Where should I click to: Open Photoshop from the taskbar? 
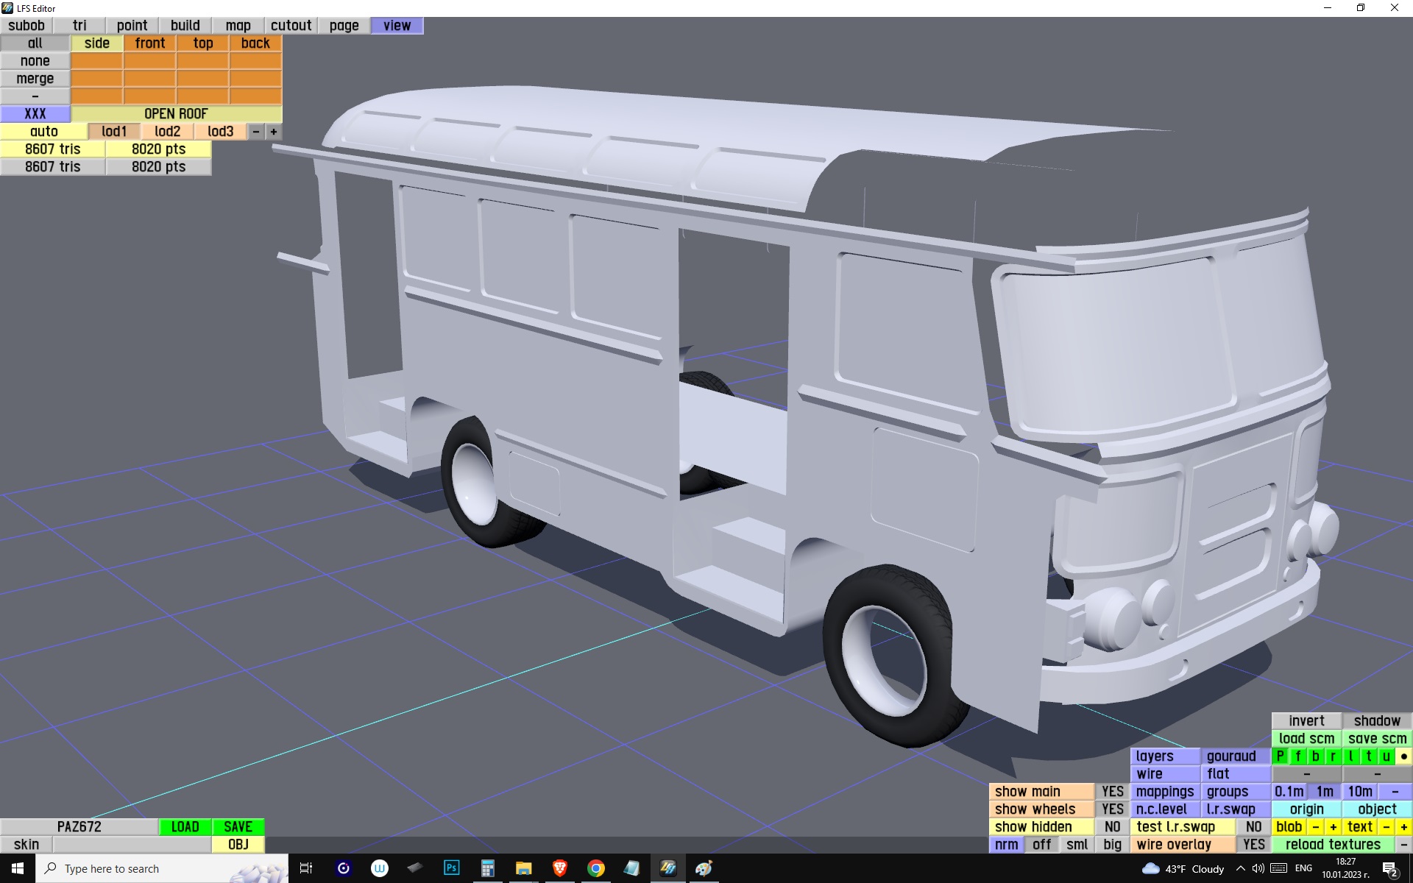coord(451,868)
